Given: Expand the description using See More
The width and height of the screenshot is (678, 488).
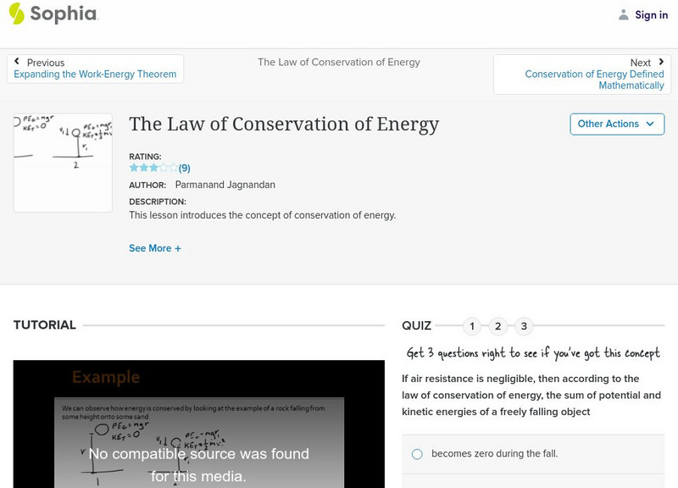Looking at the screenshot, I should click(155, 248).
